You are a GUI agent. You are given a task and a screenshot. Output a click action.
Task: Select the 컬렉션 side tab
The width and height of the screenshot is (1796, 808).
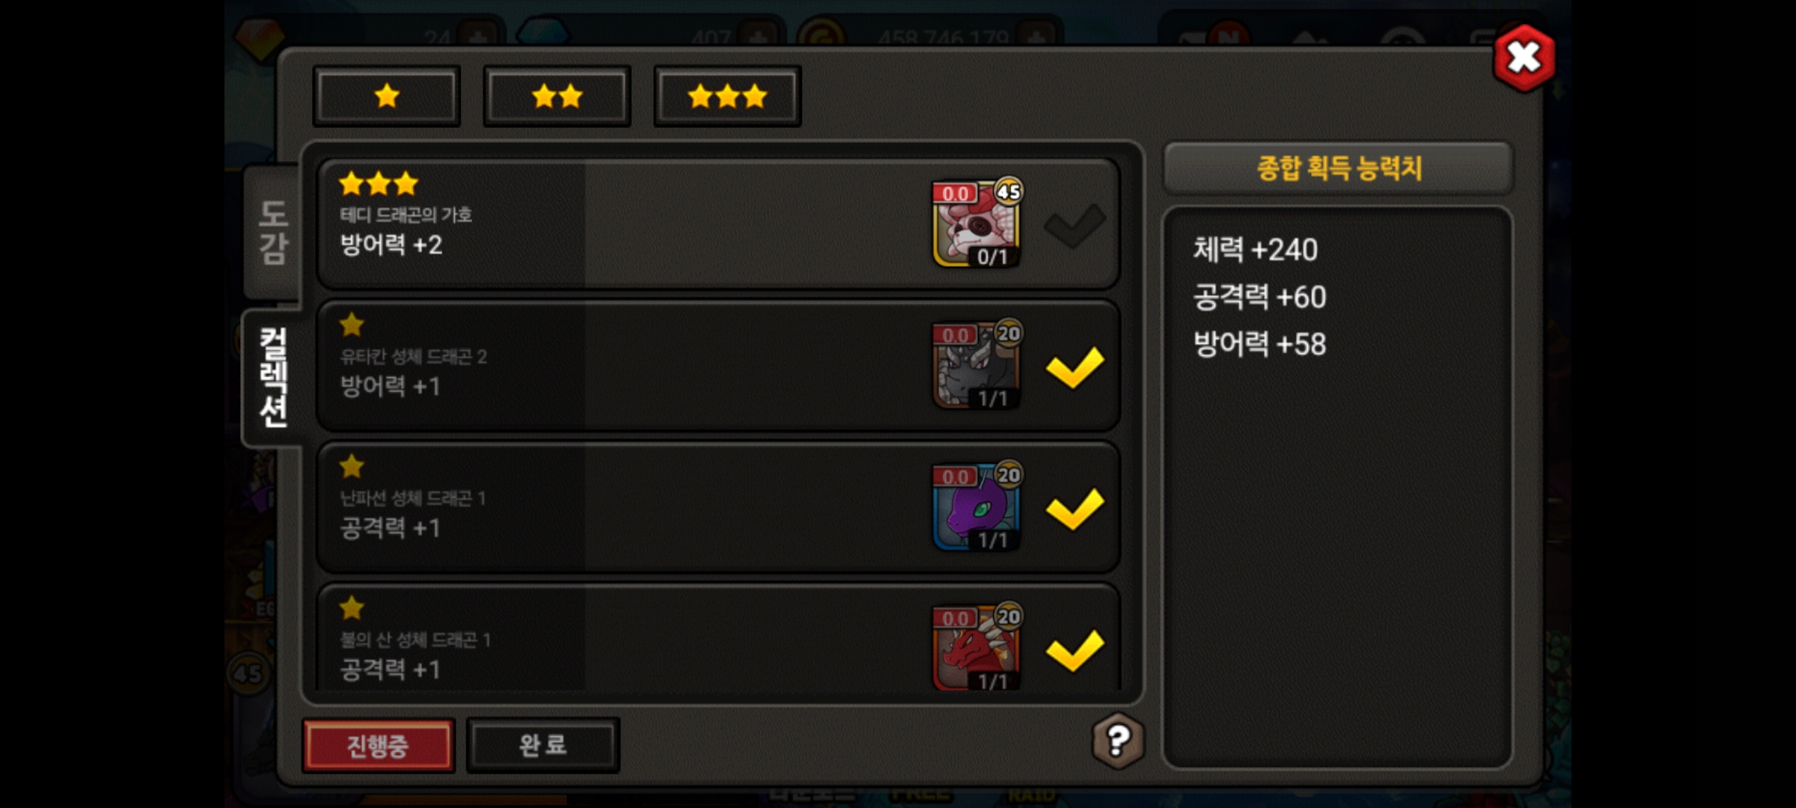point(273,377)
